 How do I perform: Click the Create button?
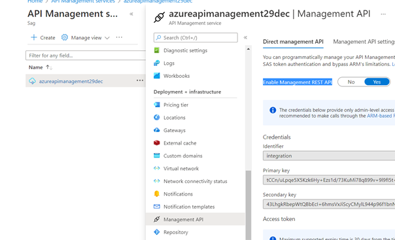coord(43,37)
